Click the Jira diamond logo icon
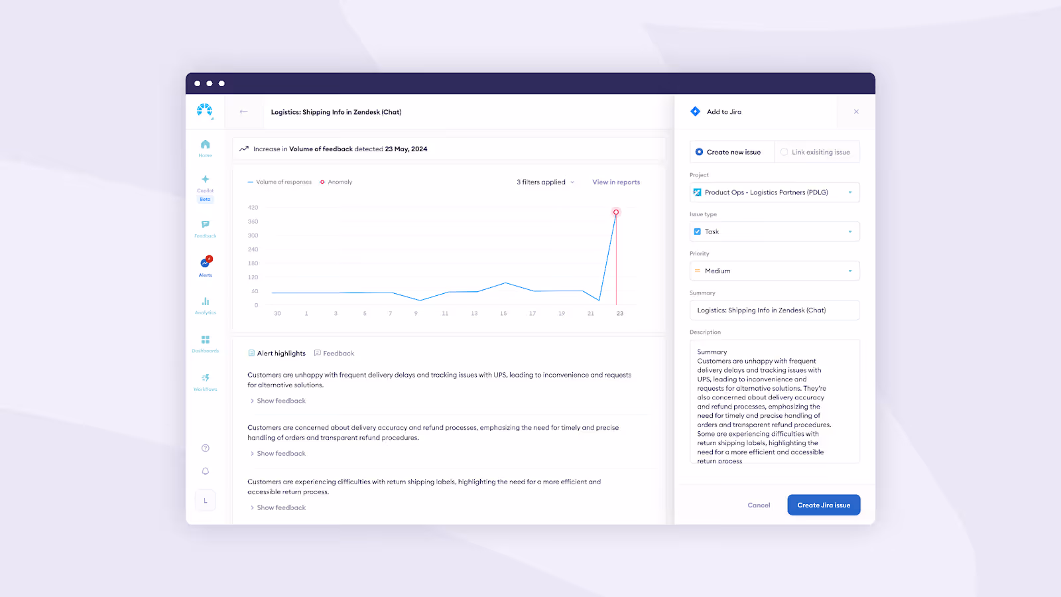The width and height of the screenshot is (1061, 597). pos(695,111)
